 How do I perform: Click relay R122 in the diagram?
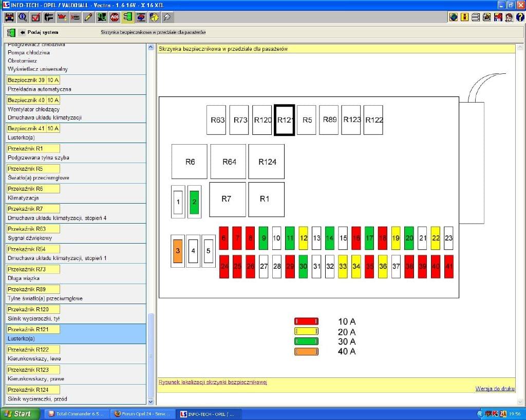tap(373, 120)
